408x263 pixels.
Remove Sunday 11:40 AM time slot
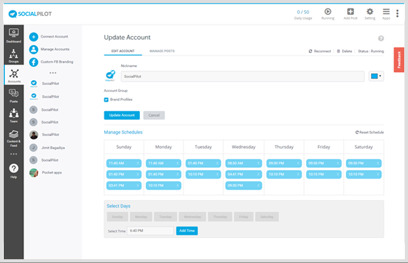click(x=137, y=163)
